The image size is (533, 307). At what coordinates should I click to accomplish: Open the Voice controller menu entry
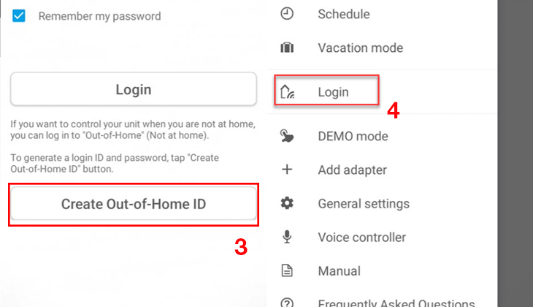pyautogui.click(x=361, y=237)
